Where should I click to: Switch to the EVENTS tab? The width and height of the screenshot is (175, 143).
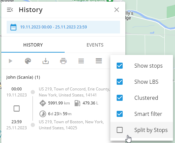pos(95,45)
